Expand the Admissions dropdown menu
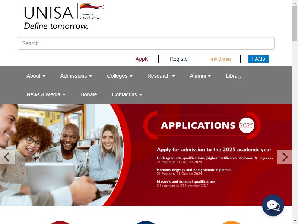This screenshot has width=298, height=224. (x=76, y=76)
